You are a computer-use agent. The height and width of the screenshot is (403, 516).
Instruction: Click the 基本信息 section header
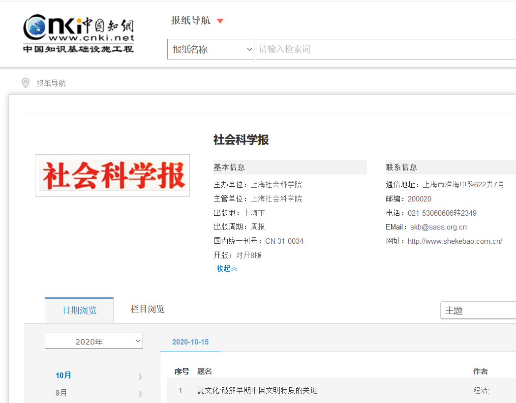click(x=290, y=167)
